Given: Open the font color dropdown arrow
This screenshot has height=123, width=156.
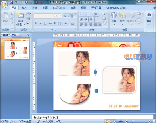Looking at the screenshot, I should click(x=76, y=23).
